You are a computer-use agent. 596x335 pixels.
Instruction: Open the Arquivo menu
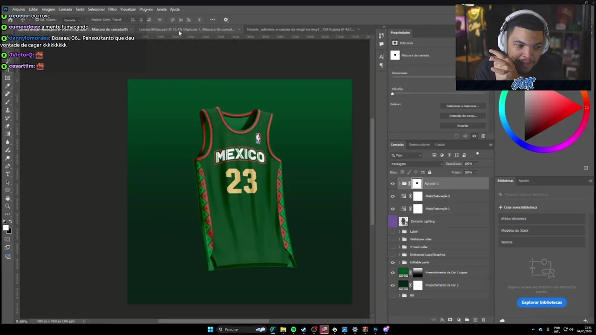pyautogui.click(x=19, y=9)
